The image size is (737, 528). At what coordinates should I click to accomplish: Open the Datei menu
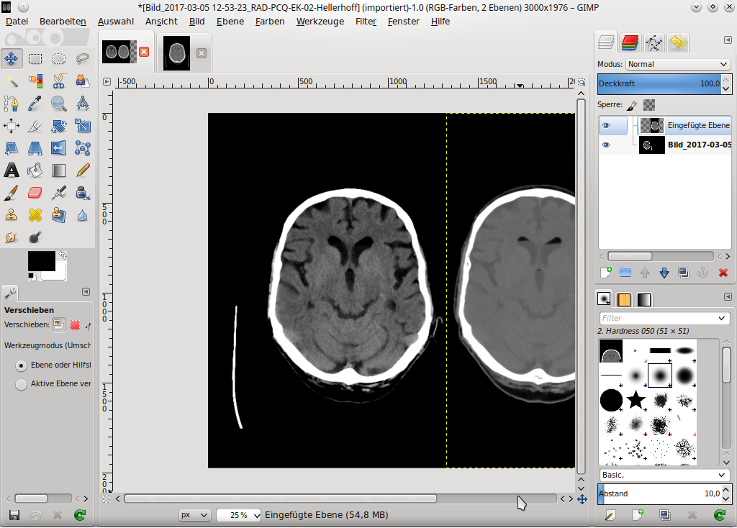[x=17, y=22]
